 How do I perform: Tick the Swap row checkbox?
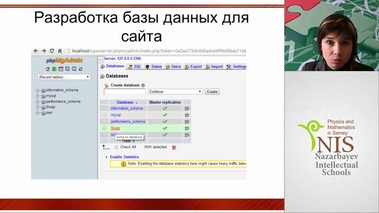(104, 128)
